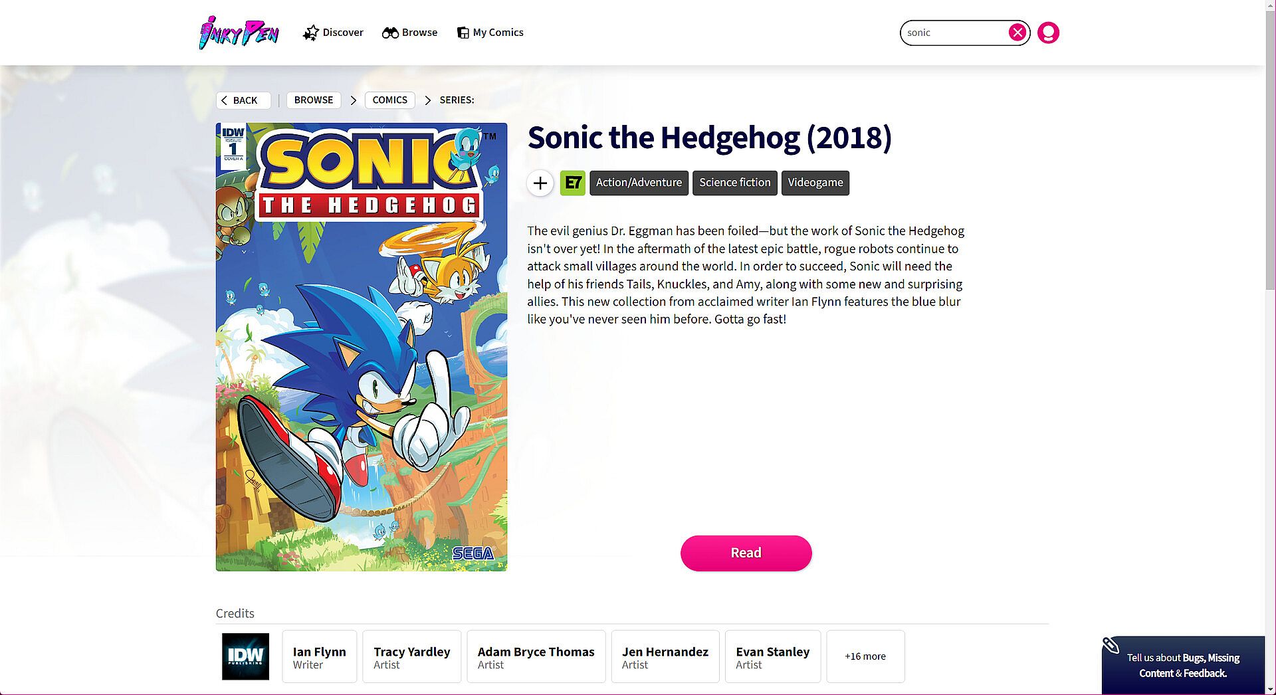Image resolution: width=1276 pixels, height=695 pixels.
Task: Go back using the BACK button
Action: point(243,100)
